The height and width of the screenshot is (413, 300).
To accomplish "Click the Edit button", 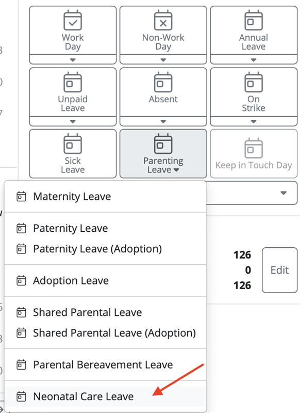I will [280, 270].
